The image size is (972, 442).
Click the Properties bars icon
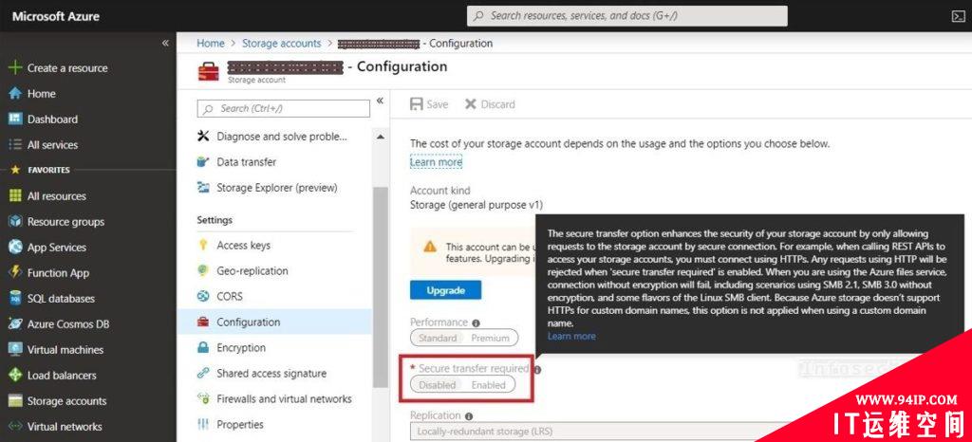(x=203, y=424)
